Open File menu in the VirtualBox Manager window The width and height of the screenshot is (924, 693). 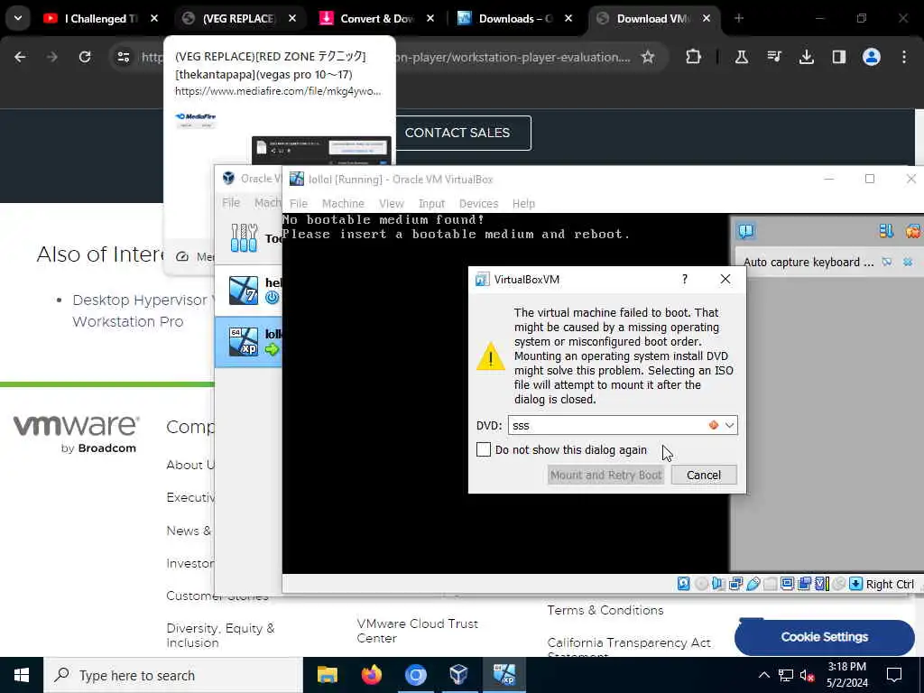pyautogui.click(x=231, y=203)
